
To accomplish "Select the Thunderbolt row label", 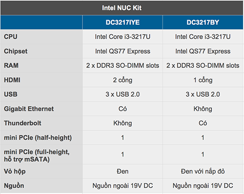I will (22, 123).
